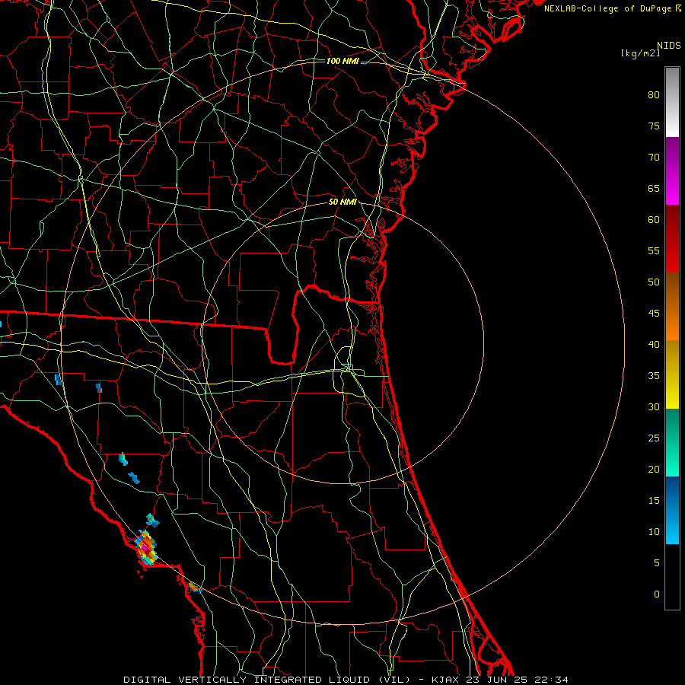
Task: Click the NEXLAB-College of DuPage credit text
Action: pos(613,8)
